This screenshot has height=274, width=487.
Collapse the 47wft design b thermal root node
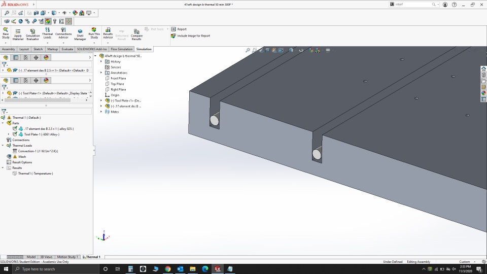95,56
